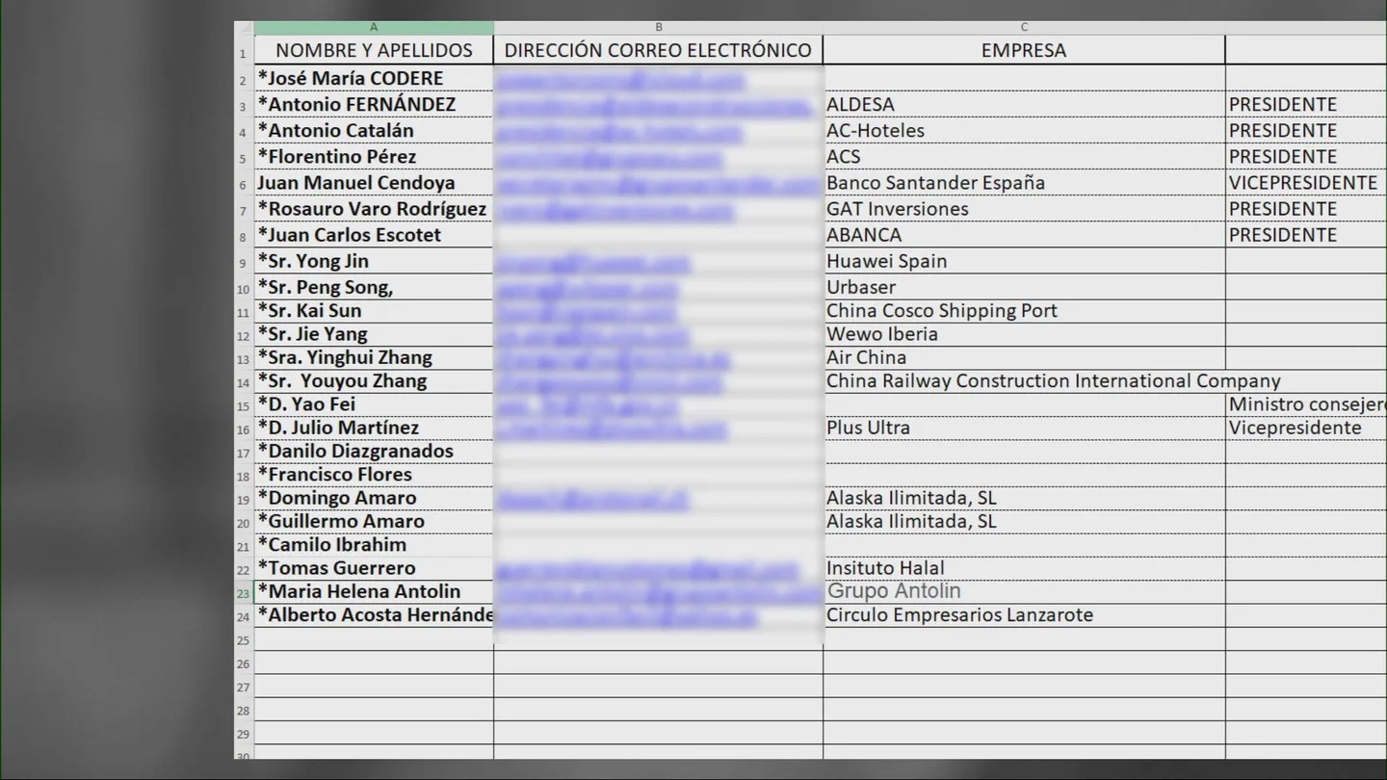This screenshot has height=780, width=1387.
Task: Click Alaska Ilimitada, SL in Domingo Amaro's row
Action: click(x=1024, y=497)
